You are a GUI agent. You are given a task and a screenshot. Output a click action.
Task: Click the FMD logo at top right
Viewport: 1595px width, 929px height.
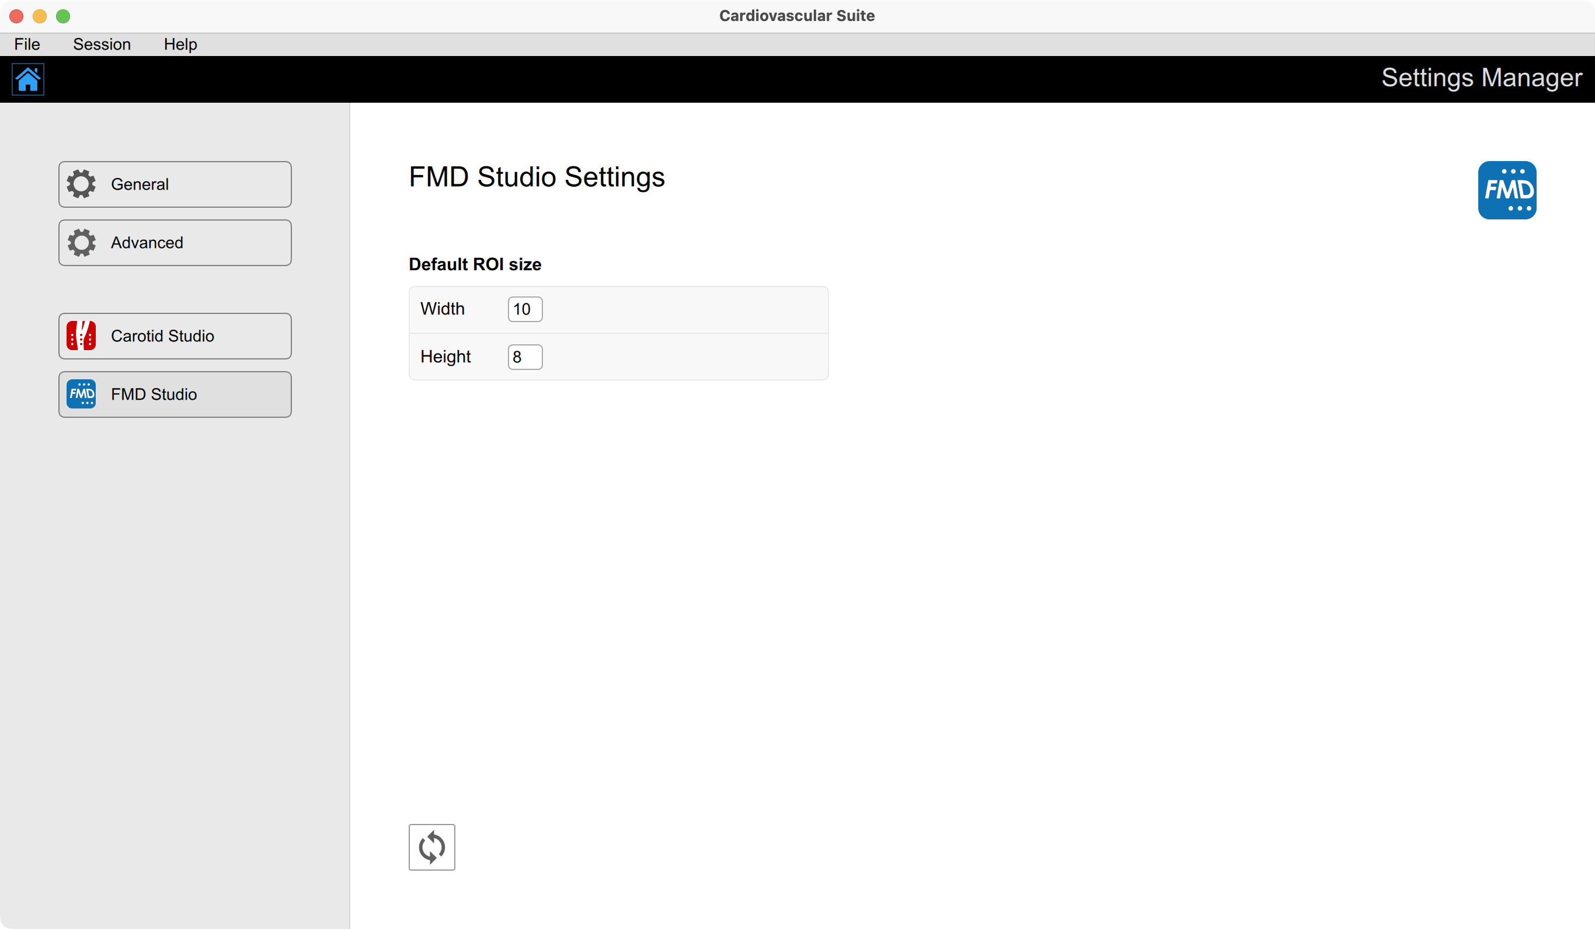point(1507,190)
